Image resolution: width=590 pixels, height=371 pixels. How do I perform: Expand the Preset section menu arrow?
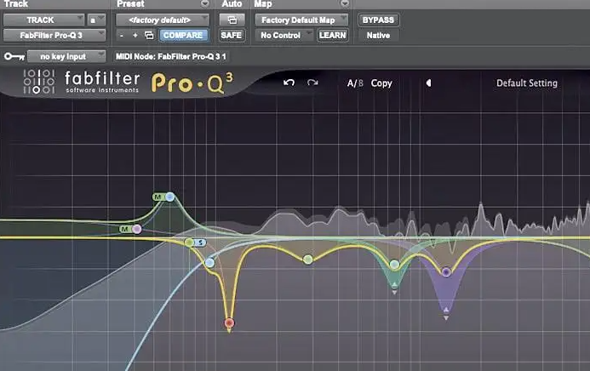[x=204, y=3]
